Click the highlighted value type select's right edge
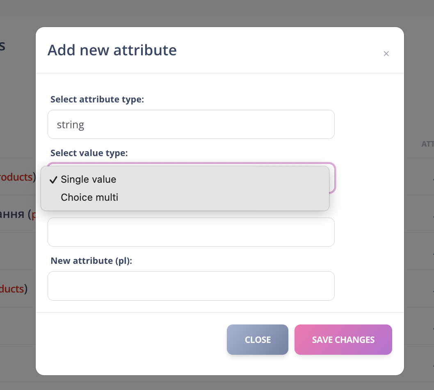The height and width of the screenshot is (390, 434). click(333, 178)
